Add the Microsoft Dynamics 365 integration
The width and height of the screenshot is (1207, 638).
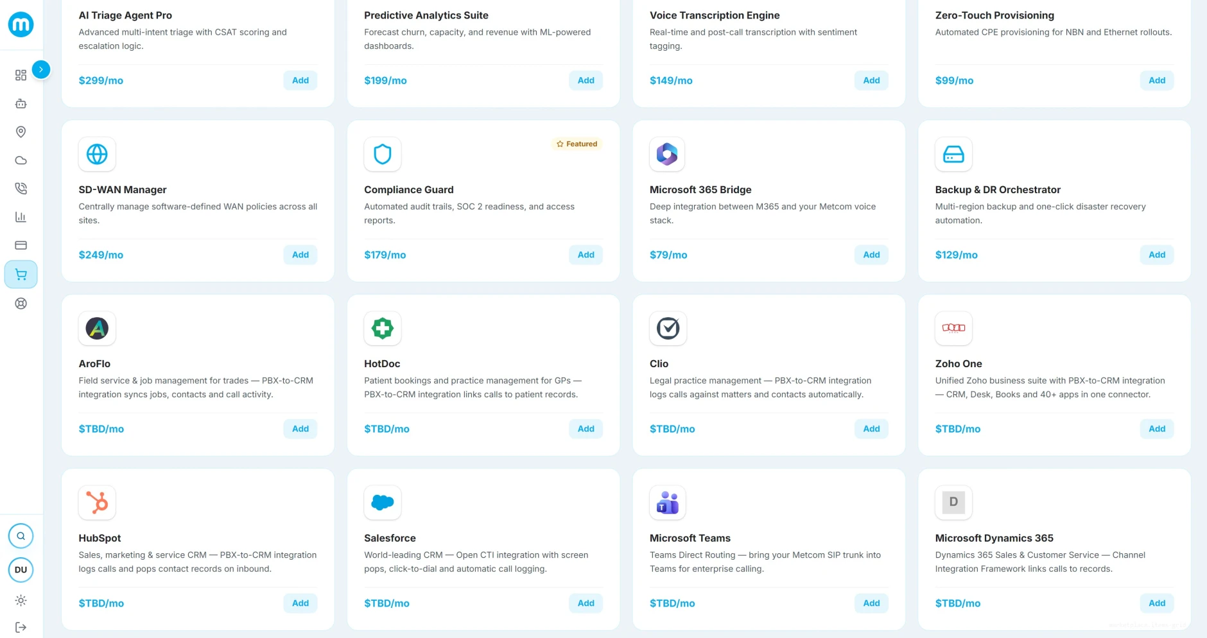pos(1157,603)
